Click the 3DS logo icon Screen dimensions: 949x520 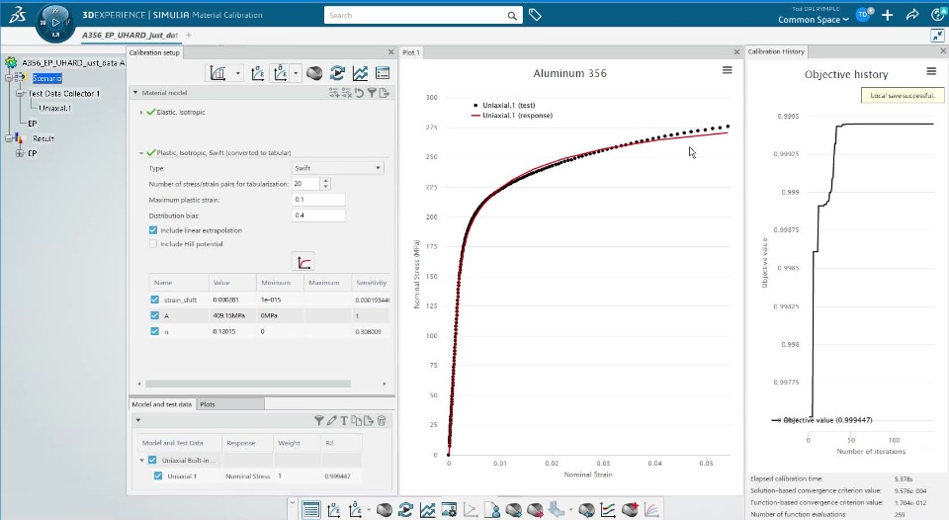(17, 15)
